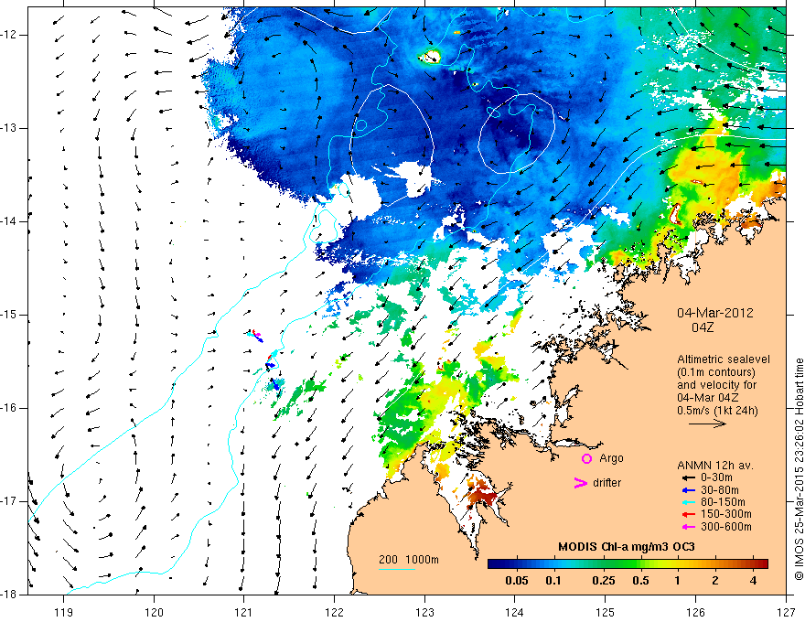Click the latitude axis label '-15'
The width and height of the screenshot is (805, 622).
click(10, 315)
